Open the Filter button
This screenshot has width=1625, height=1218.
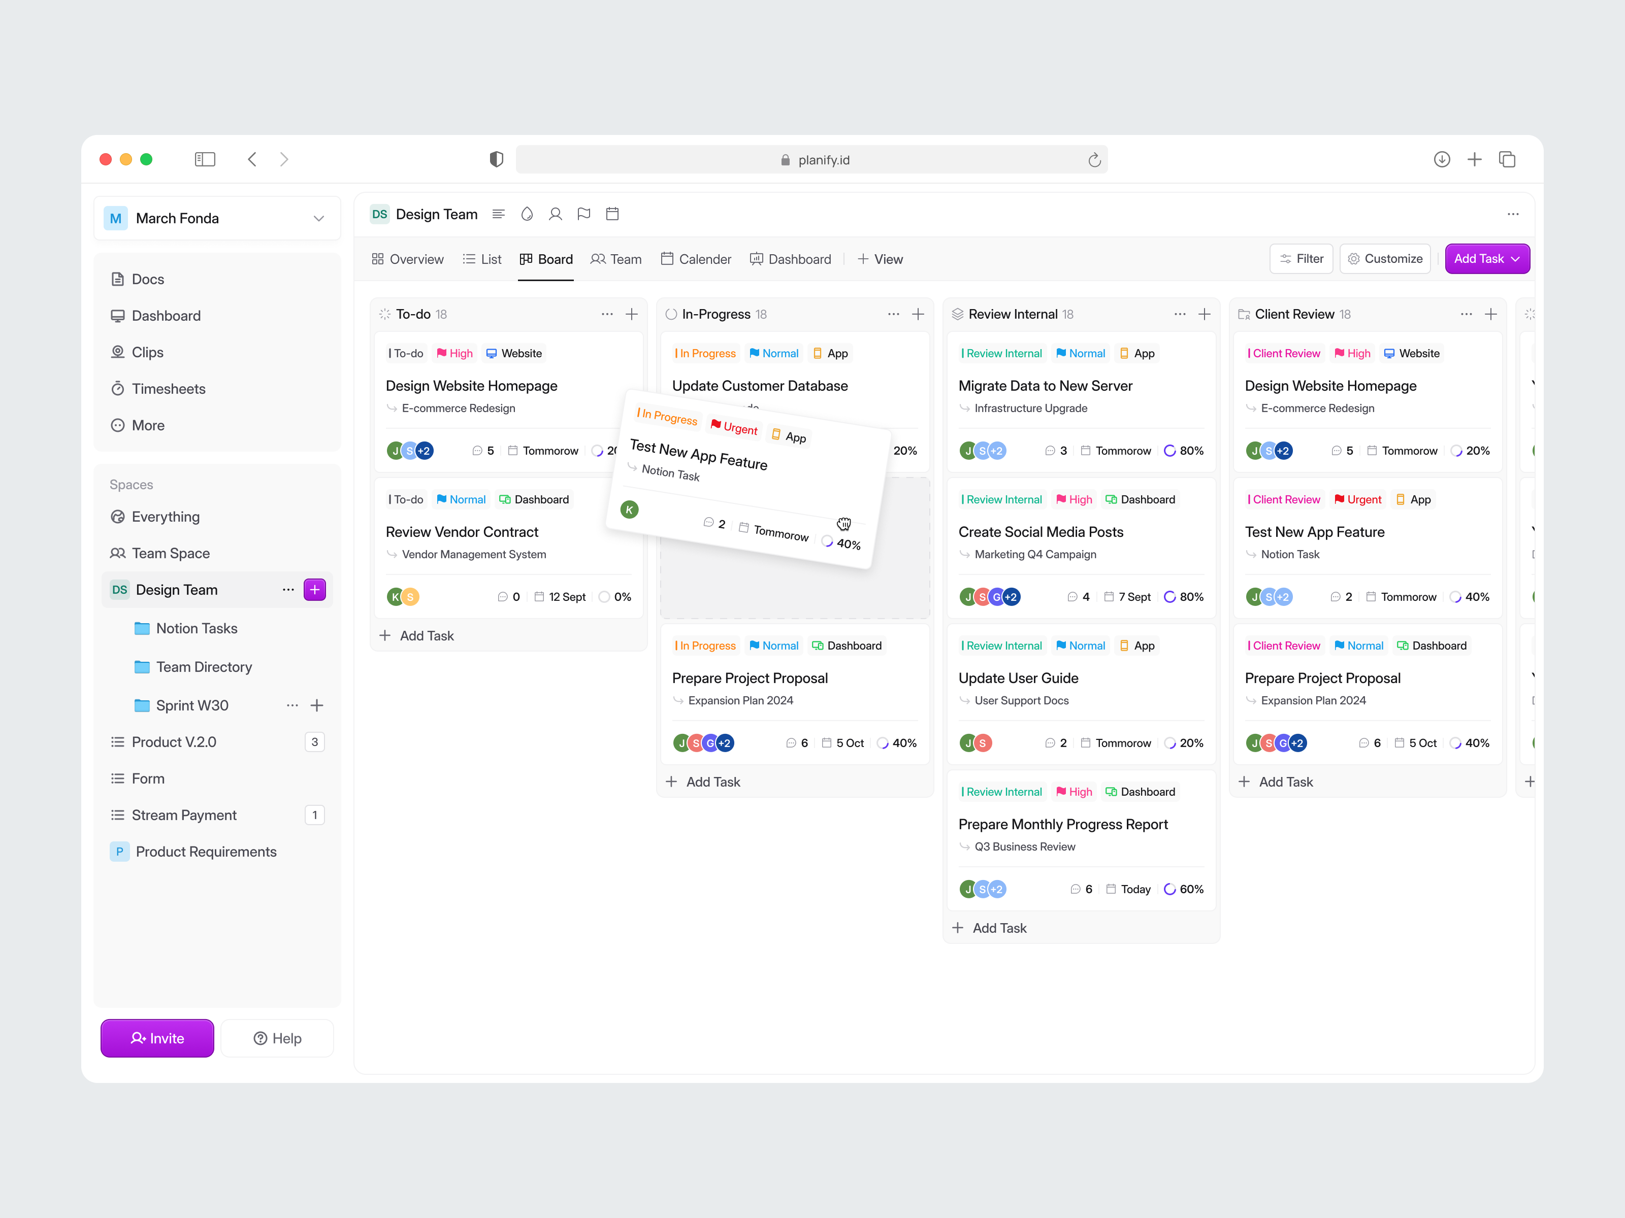click(1301, 258)
